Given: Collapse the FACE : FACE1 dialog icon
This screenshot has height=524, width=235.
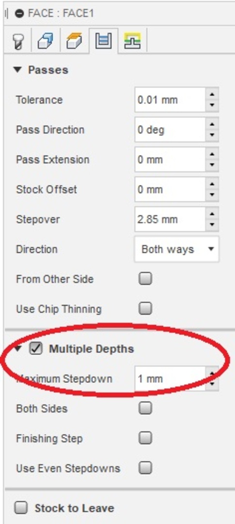Looking at the screenshot, I should point(20,14).
